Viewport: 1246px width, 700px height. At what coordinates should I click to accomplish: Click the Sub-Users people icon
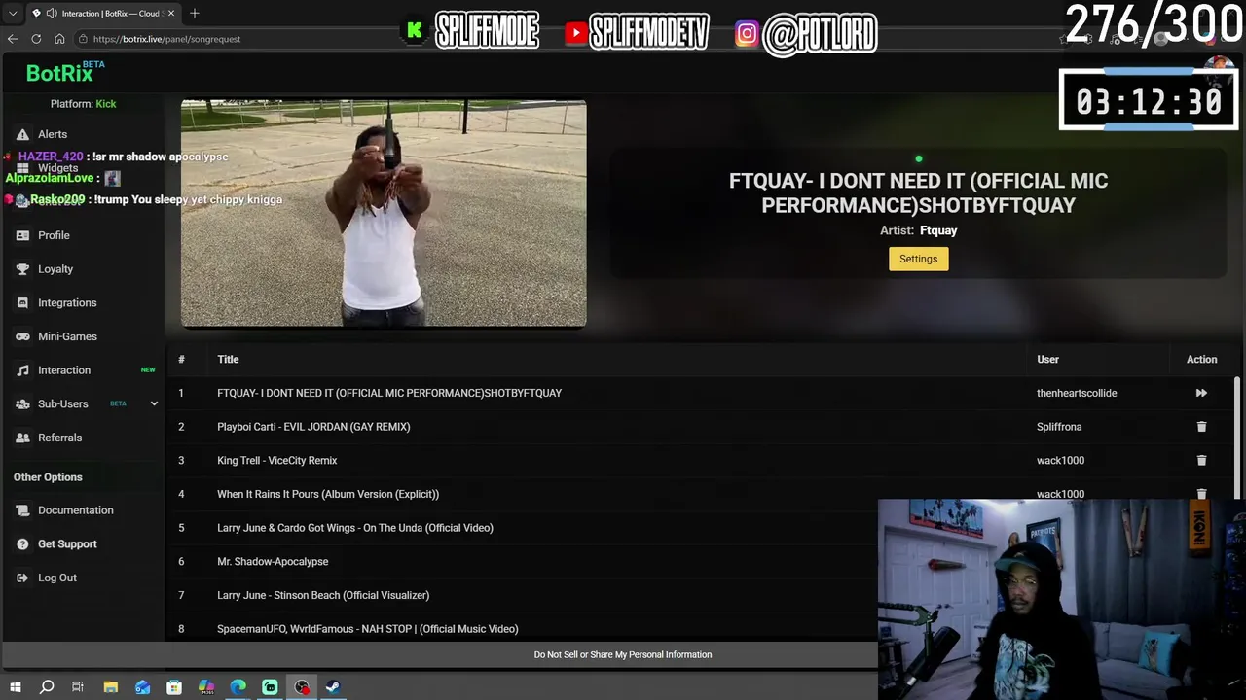pyautogui.click(x=22, y=404)
